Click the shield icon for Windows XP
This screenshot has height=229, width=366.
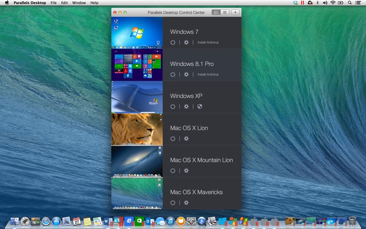(x=199, y=106)
